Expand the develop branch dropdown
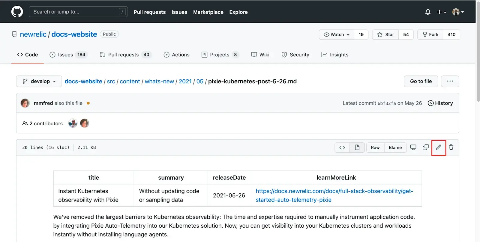This screenshot has height=242, width=480. click(39, 81)
